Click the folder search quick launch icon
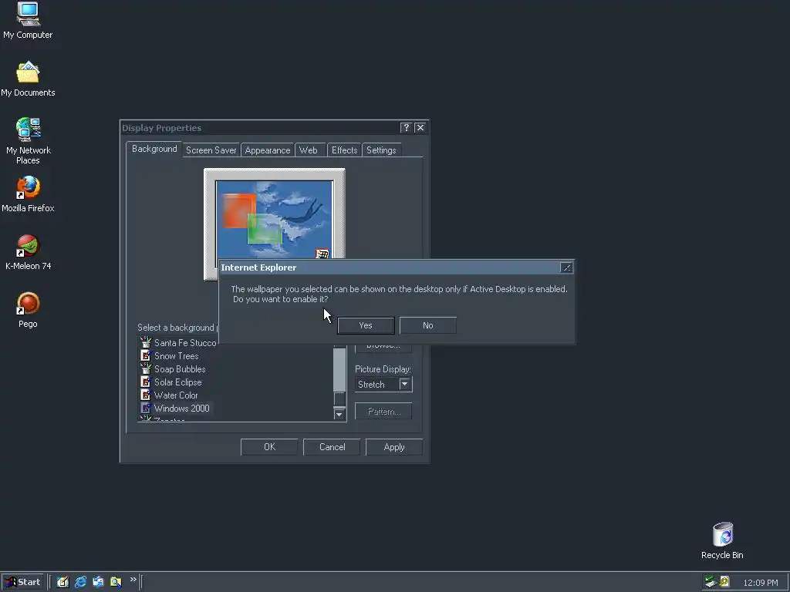Screen dimensions: 790x592 [x=116, y=582]
